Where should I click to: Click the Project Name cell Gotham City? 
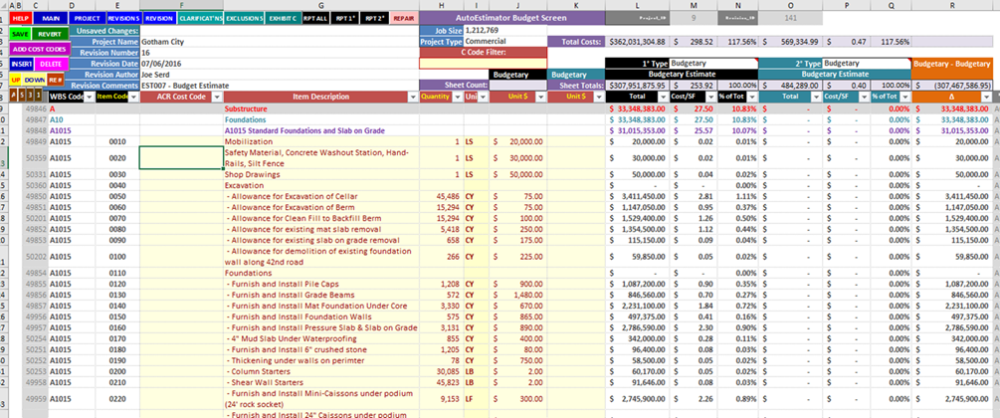tap(280, 42)
